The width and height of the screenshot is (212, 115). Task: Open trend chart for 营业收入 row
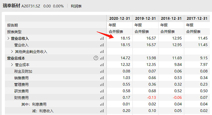102,45
